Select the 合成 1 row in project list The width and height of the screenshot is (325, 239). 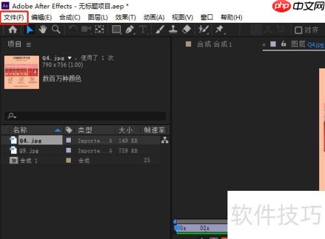click(x=85, y=160)
